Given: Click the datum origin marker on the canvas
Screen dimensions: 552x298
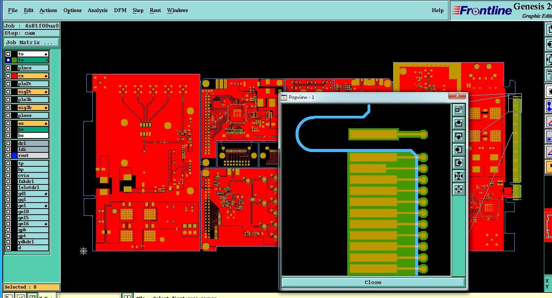Looking at the screenshot, I should tap(84, 251).
